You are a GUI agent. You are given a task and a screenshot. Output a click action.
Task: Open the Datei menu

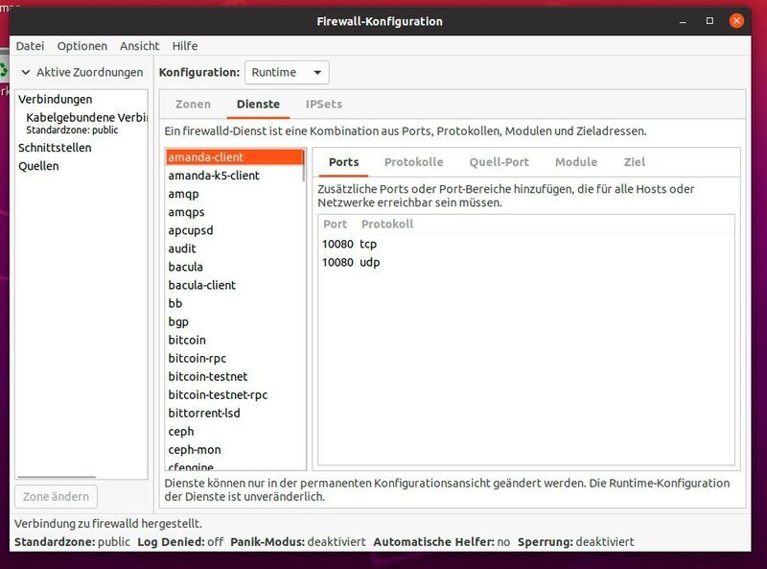coord(30,46)
